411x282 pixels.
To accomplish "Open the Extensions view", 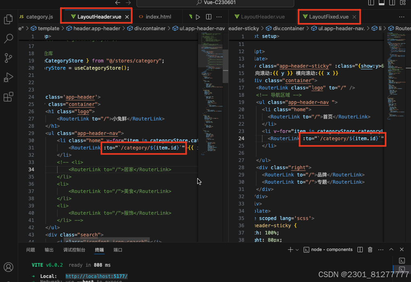I will (8, 97).
